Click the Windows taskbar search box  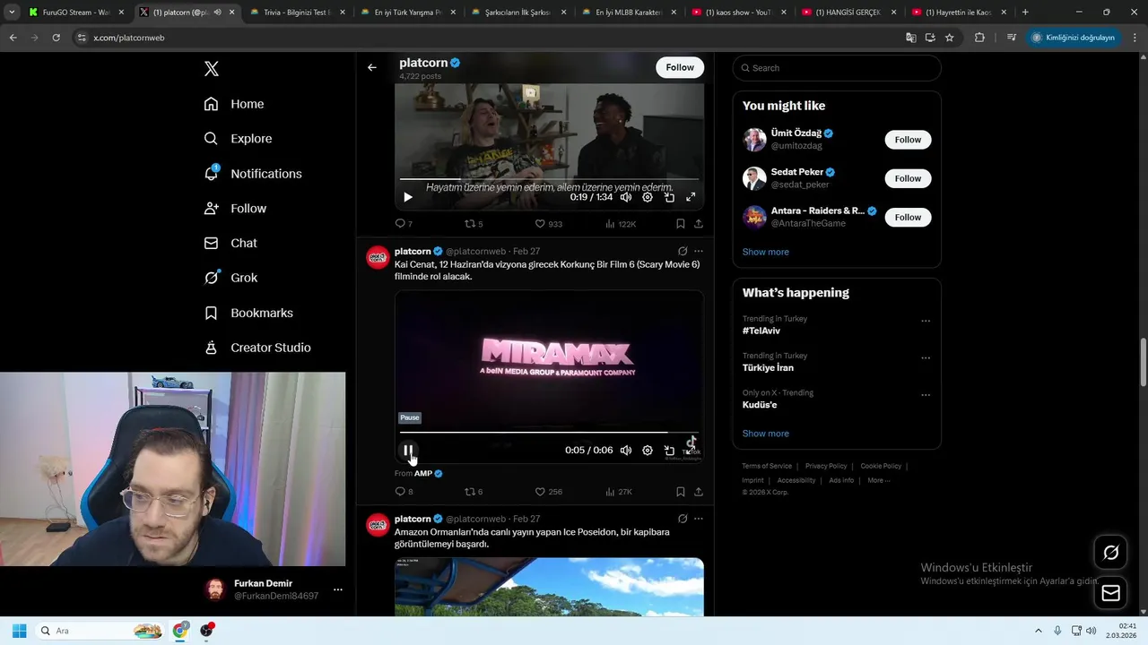(x=100, y=631)
